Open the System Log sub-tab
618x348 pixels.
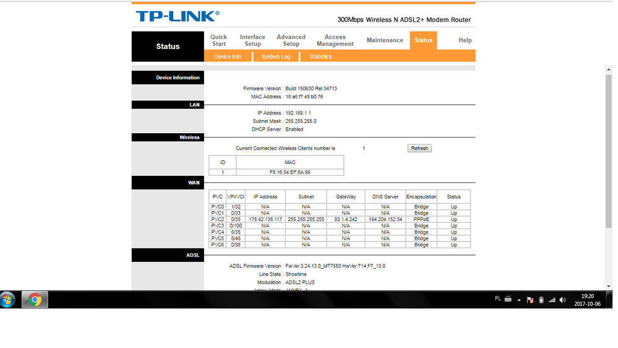click(x=275, y=56)
